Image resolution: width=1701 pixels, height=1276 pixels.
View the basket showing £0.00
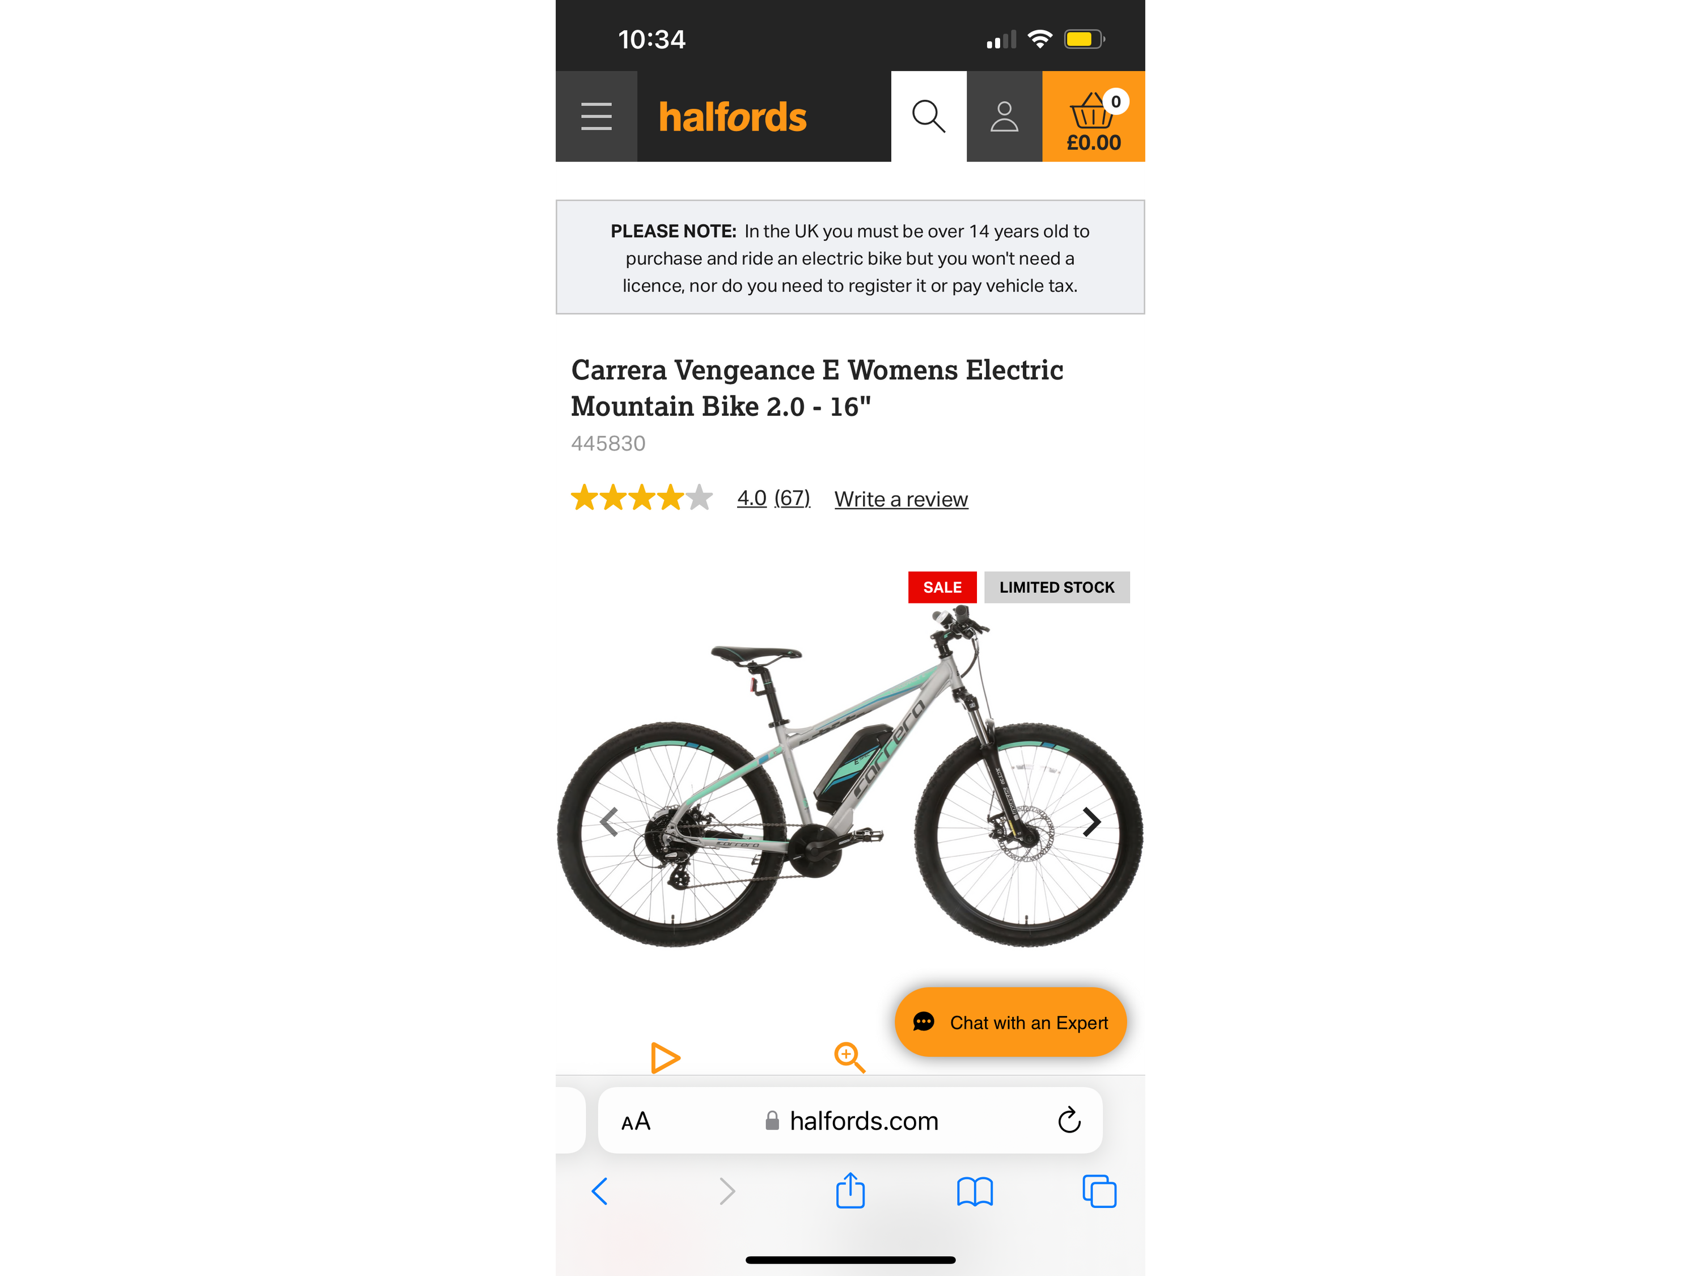click(1093, 116)
